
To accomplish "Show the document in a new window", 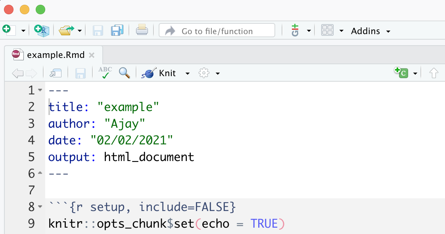I will coord(56,73).
